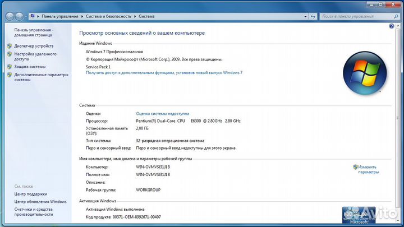The width and height of the screenshot is (404, 227).
Task: Click shield icon next to Настройка удаленного доступа
Action: click(x=10, y=54)
